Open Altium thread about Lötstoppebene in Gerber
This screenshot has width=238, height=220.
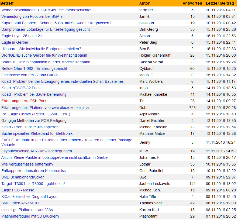click(x=55, y=158)
